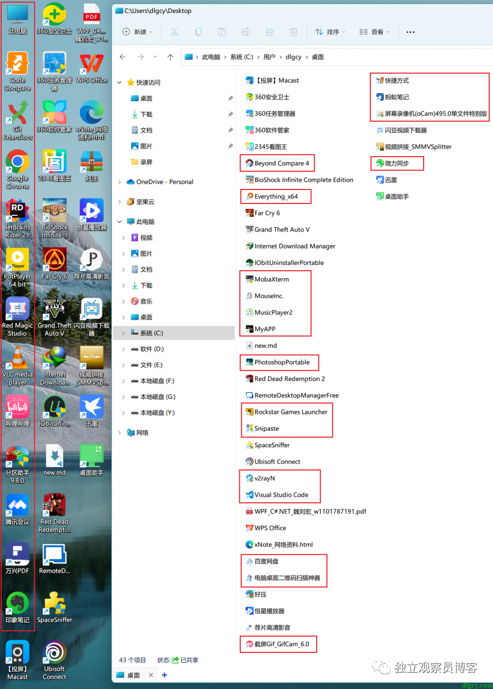Open the 360安全卫士 desktop icon
This screenshot has height=689, width=493.
click(x=54, y=19)
